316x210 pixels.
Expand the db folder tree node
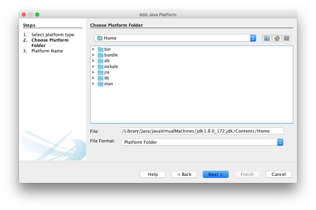click(93, 61)
